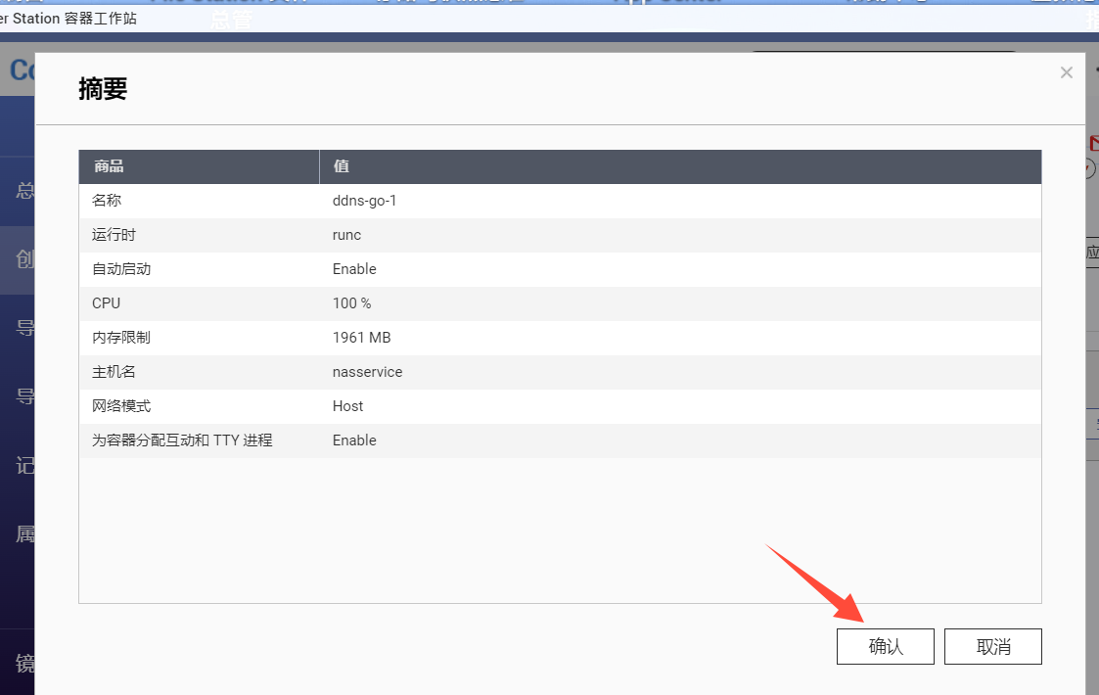Click the 主机名 row label
1099x695 pixels.
(x=114, y=372)
